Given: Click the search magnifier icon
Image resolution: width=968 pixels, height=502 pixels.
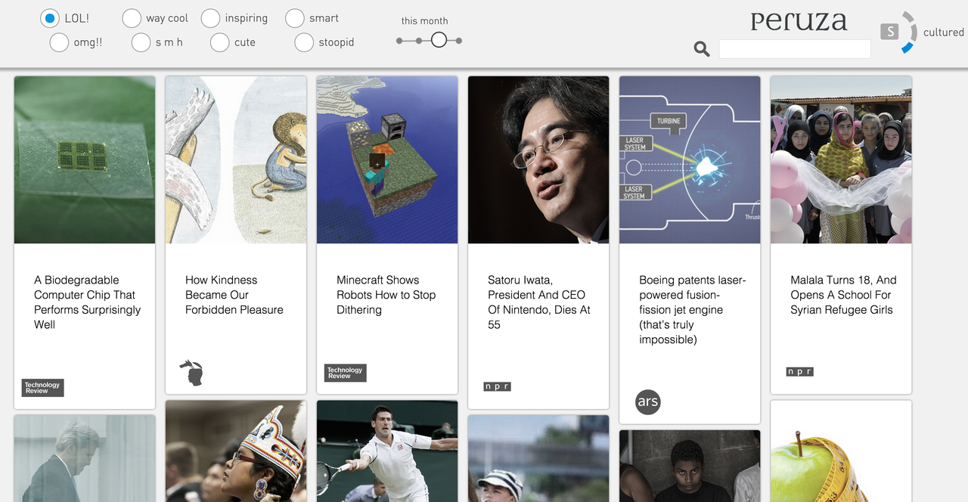Looking at the screenshot, I should (702, 49).
